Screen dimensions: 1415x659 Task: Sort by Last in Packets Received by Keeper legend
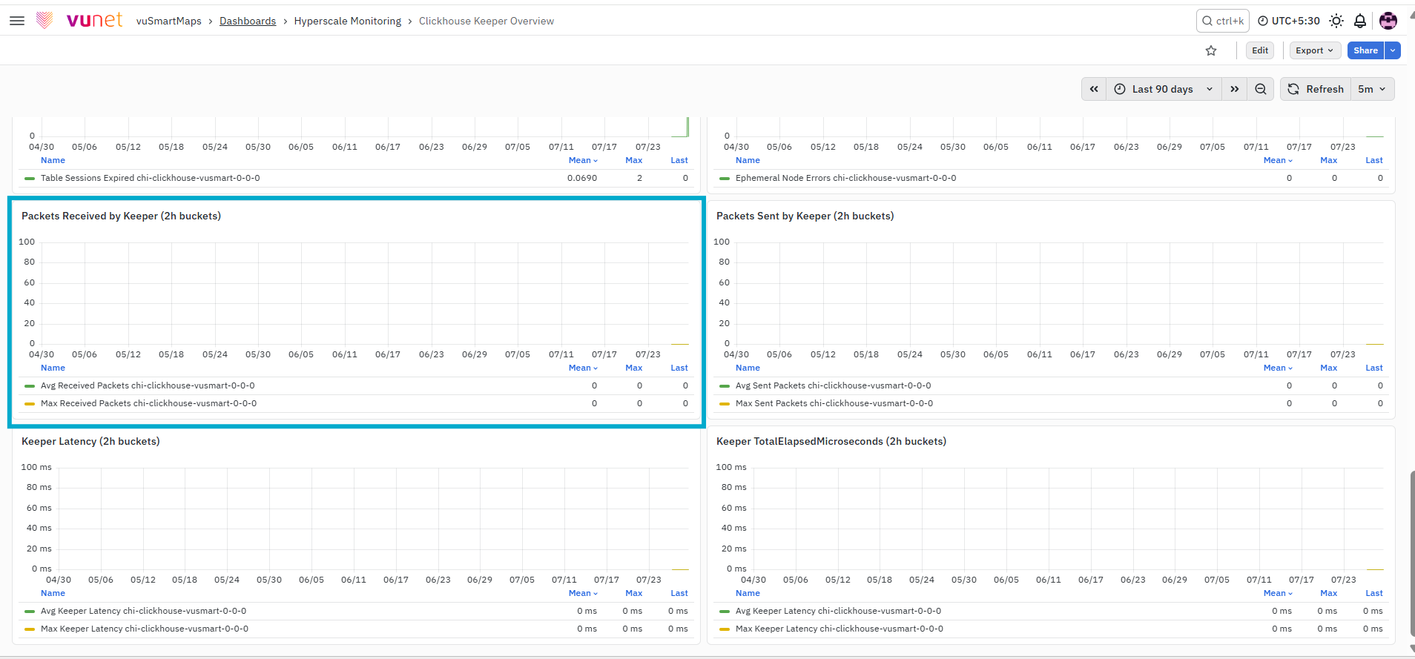click(x=679, y=368)
